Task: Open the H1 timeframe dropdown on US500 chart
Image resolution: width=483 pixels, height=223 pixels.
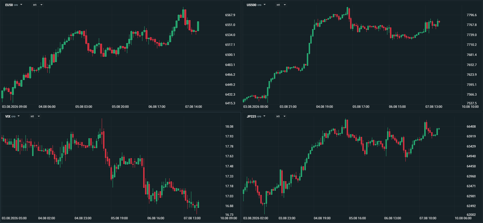Action: point(281,5)
